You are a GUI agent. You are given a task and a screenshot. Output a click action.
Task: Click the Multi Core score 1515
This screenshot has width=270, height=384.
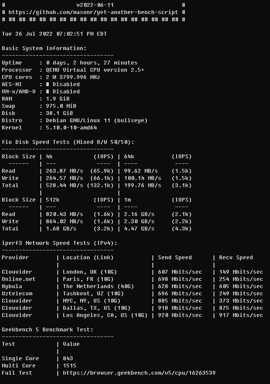click(x=70, y=366)
